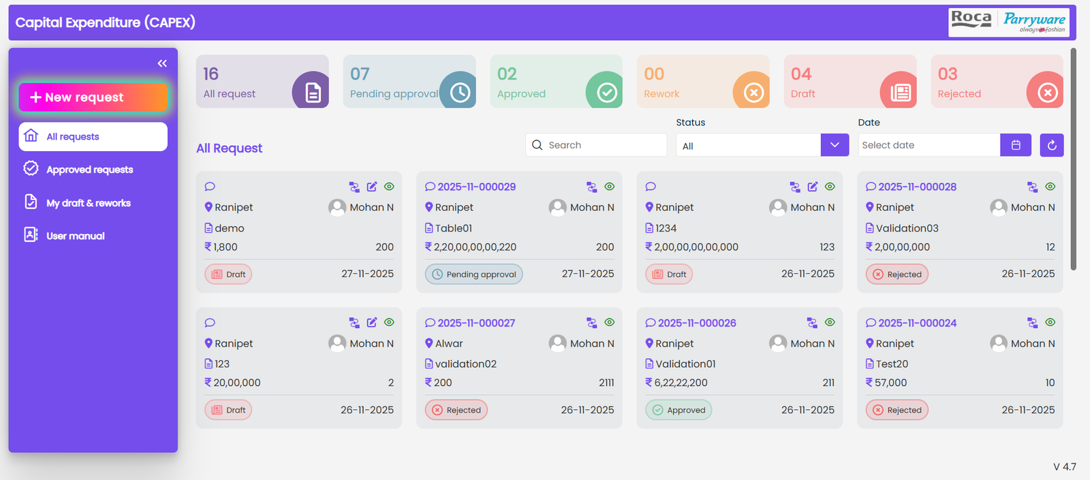
Task: Open workflow icon on the demo card
Action: 354,187
